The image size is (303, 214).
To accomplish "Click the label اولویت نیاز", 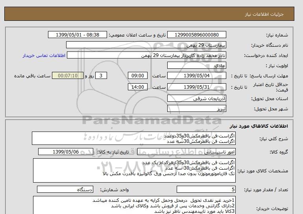I will click(277, 66).
